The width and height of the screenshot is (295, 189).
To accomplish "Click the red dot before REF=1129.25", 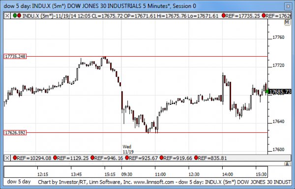I will pyautogui.click(x=55, y=158).
